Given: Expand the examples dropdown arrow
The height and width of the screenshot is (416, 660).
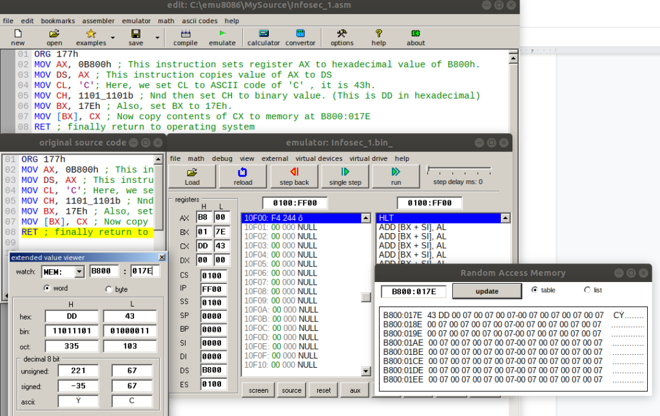Looking at the screenshot, I should point(112,37).
